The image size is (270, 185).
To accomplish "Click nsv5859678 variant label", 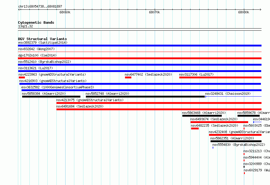I will click(254, 113).
